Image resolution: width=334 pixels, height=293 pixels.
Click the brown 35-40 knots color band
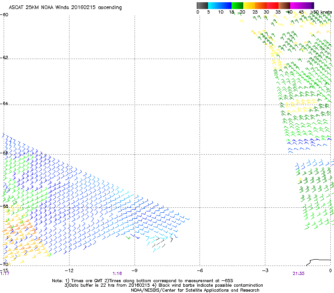[x=284, y=5]
